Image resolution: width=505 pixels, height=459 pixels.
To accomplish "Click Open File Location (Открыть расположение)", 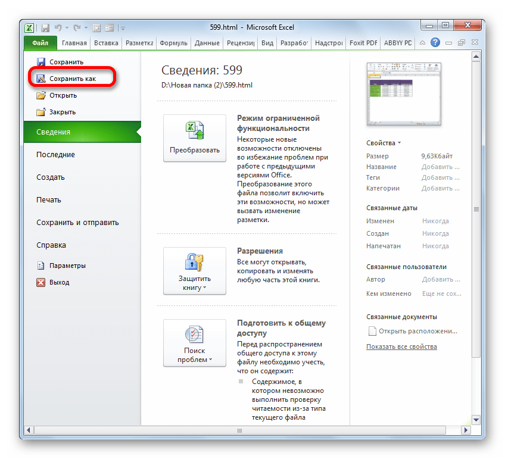I will [x=413, y=331].
